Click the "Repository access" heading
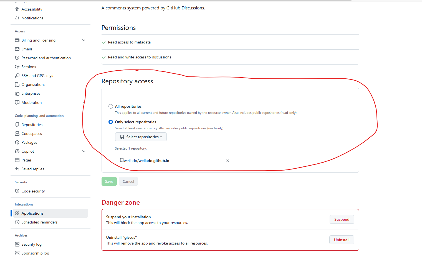 click(x=127, y=81)
